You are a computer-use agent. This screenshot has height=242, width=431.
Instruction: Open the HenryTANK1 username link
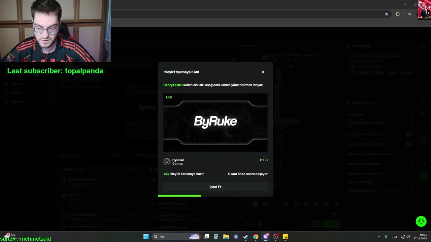coord(173,85)
